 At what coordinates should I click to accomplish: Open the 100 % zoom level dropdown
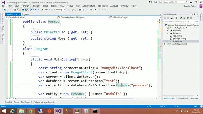[x=10, y=98]
